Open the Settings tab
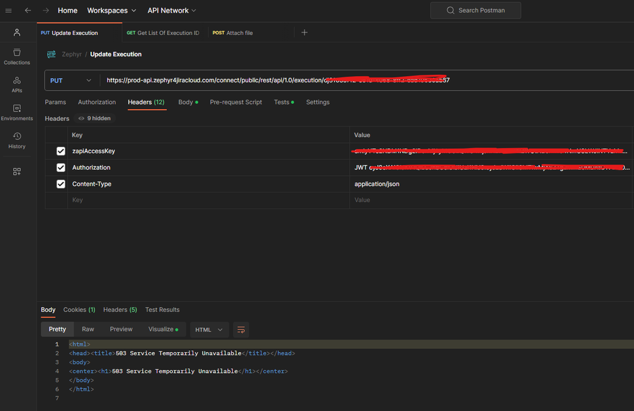The height and width of the screenshot is (411, 634). [318, 102]
